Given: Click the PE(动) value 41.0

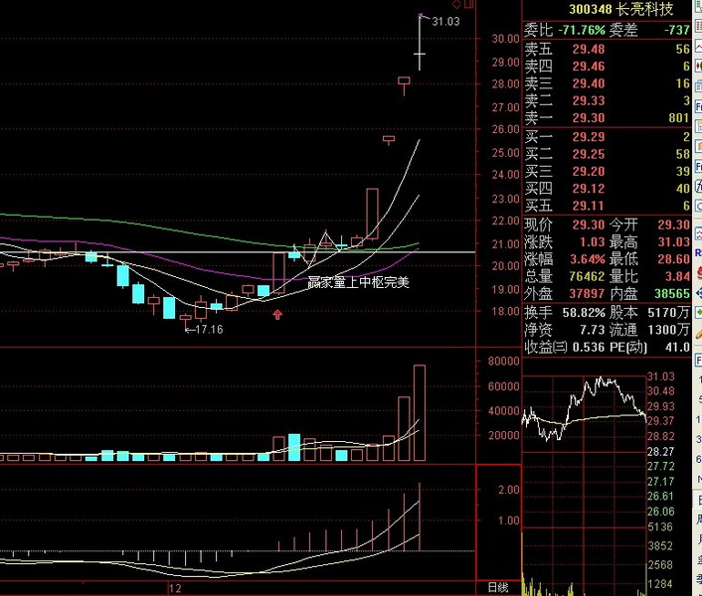Looking at the screenshot, I should (x=678, y=348).
